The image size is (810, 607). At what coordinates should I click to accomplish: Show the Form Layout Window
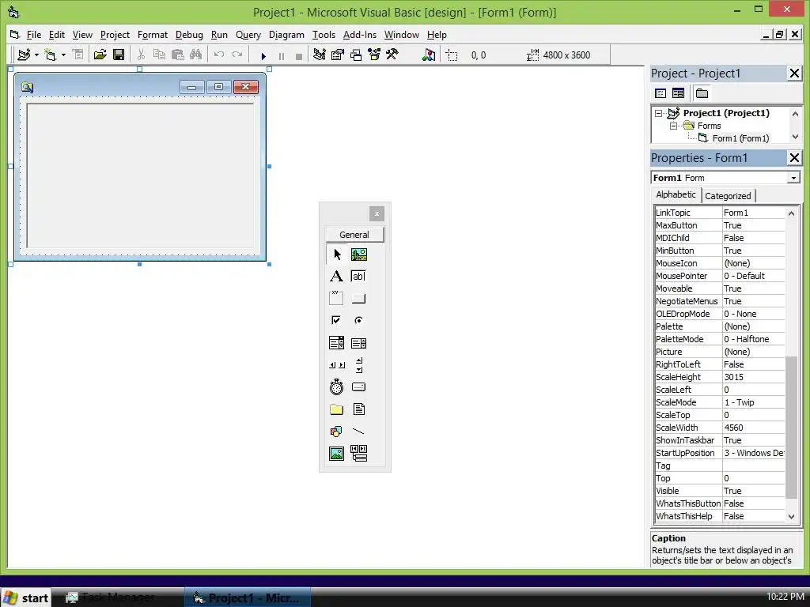(356, 55)
